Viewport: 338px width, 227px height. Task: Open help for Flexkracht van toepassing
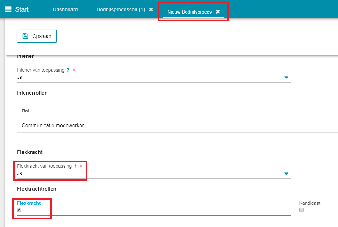click(x=75, y=166)
